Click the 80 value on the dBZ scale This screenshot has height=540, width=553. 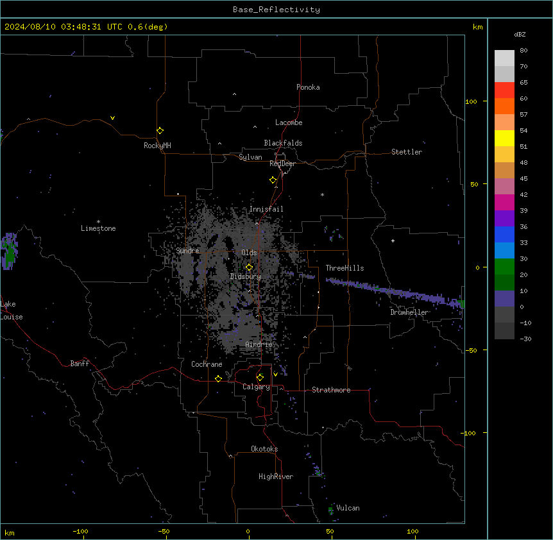[523, 51]
